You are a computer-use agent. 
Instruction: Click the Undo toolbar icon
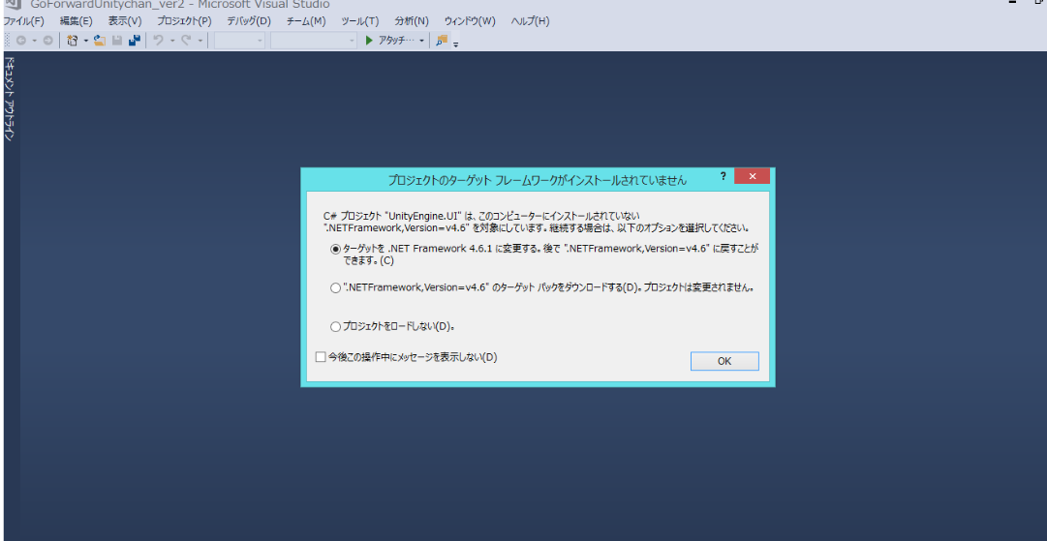(x=158, y=41)
